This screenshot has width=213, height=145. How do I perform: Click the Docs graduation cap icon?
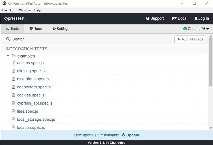[174, 18]
